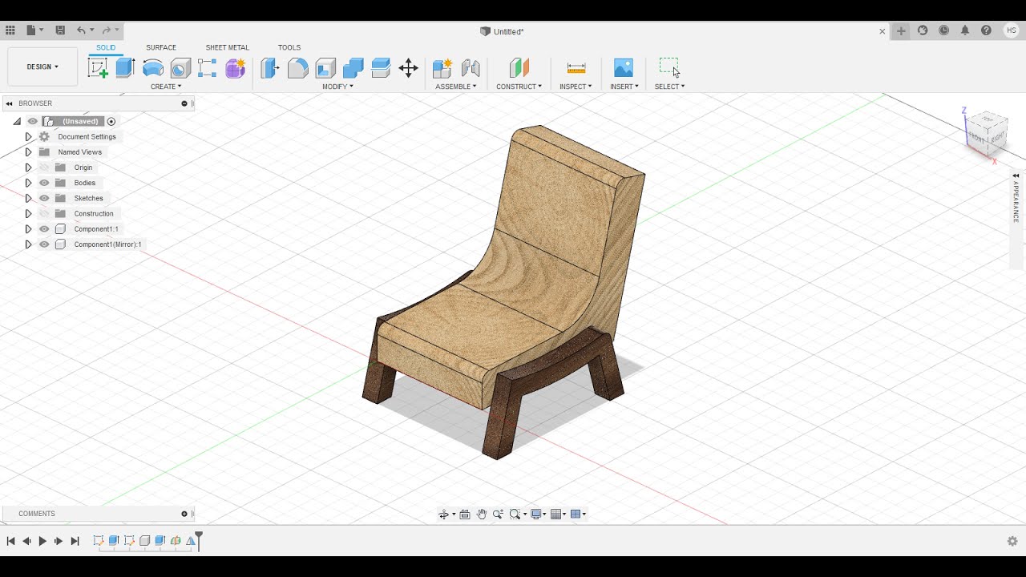1026x577 pixels.
Task: Start a new sketch with Create Sketch
Action: click(x=98, y=68)
